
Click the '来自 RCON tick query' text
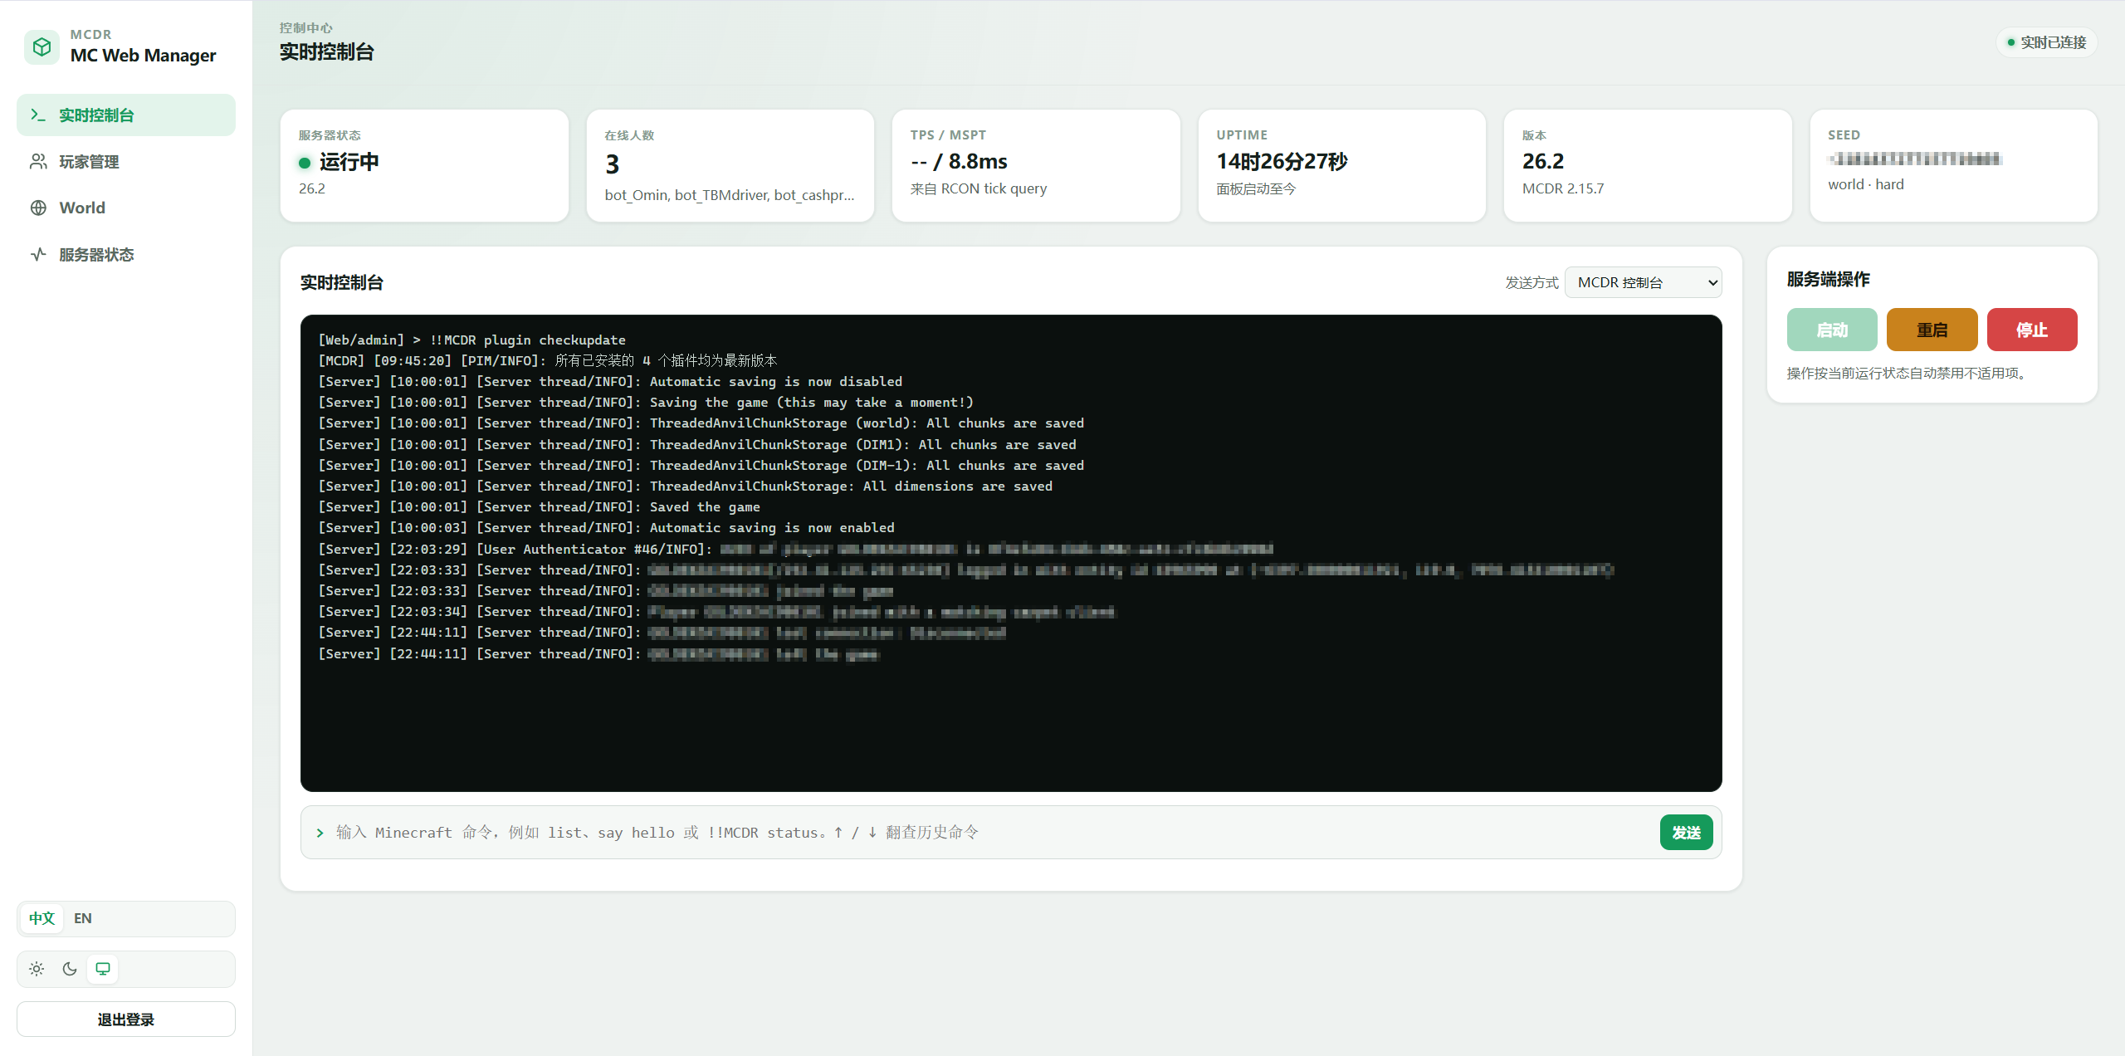(979, 188)
